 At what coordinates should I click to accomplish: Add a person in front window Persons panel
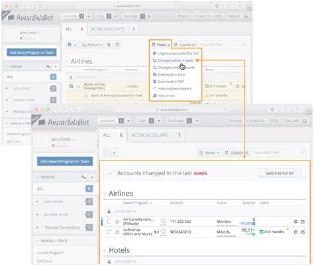tap(92, 177)
